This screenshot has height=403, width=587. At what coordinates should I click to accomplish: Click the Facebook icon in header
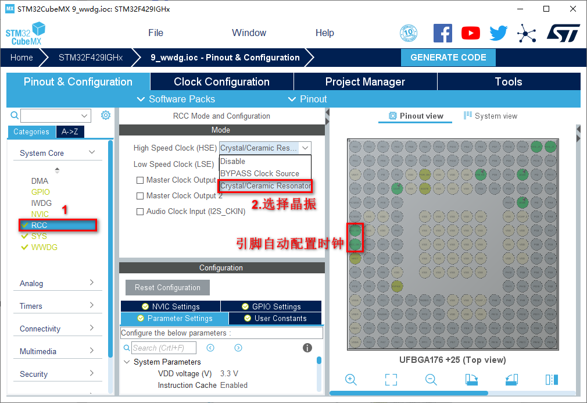tap(443, 33)
